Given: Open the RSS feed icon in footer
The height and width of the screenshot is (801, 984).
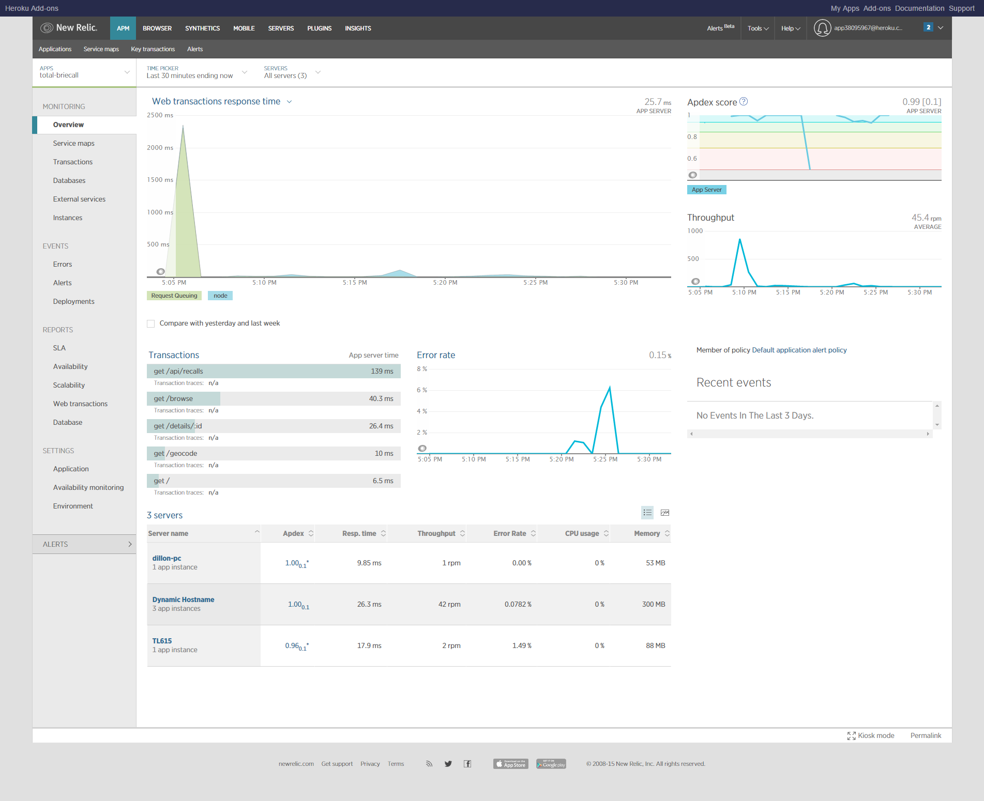Looking at the screenshot, I should (x=429, y=764).
